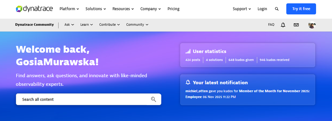Click the User statistics heading
This screenshot has height=121, width=332.
click(x=209, y=52)
